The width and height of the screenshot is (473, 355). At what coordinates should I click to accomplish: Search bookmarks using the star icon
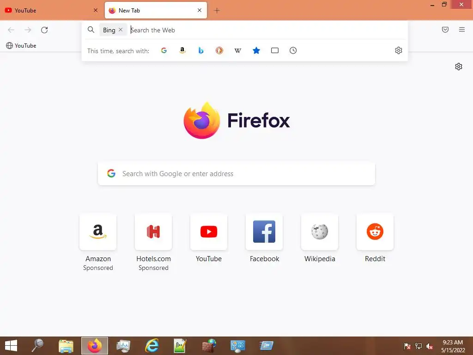256,50
